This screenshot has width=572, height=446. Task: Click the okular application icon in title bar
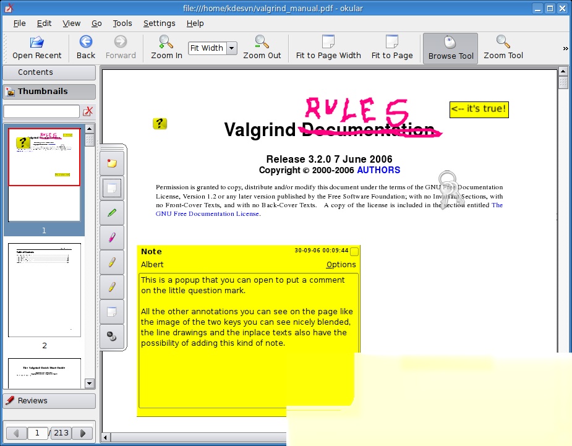point(9,7)
